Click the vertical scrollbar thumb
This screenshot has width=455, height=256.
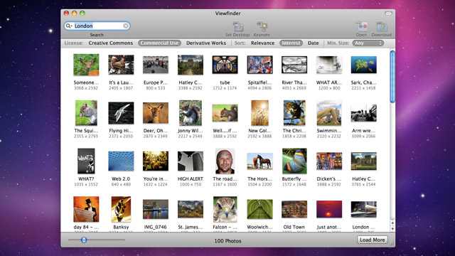[392, 77]
